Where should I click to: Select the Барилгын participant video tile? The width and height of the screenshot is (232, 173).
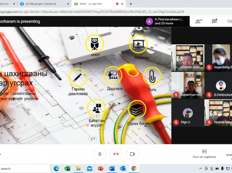click(188, 85)
